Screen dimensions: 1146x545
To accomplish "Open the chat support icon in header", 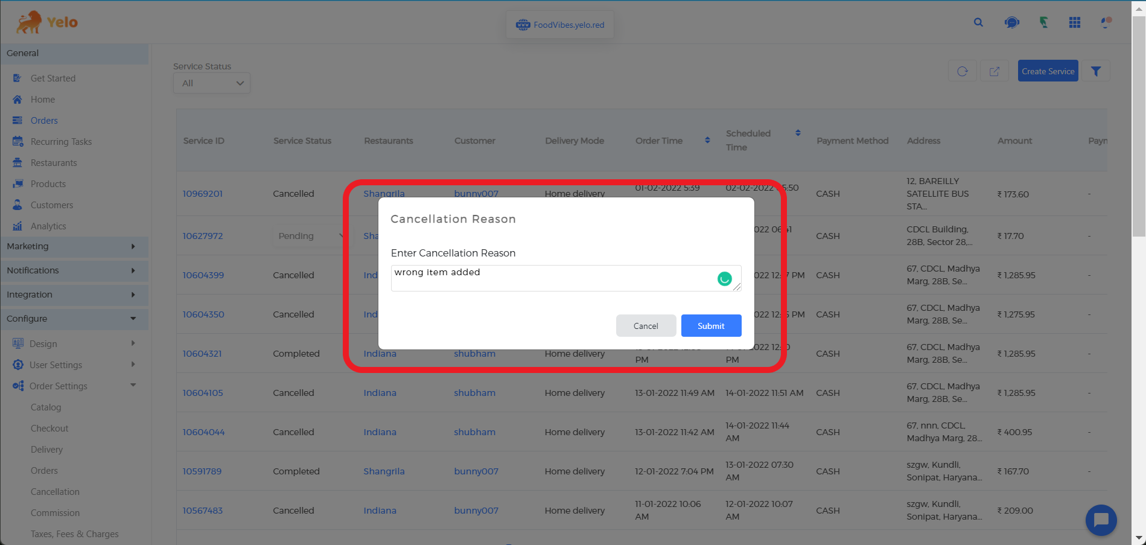I will (1011, 22).
